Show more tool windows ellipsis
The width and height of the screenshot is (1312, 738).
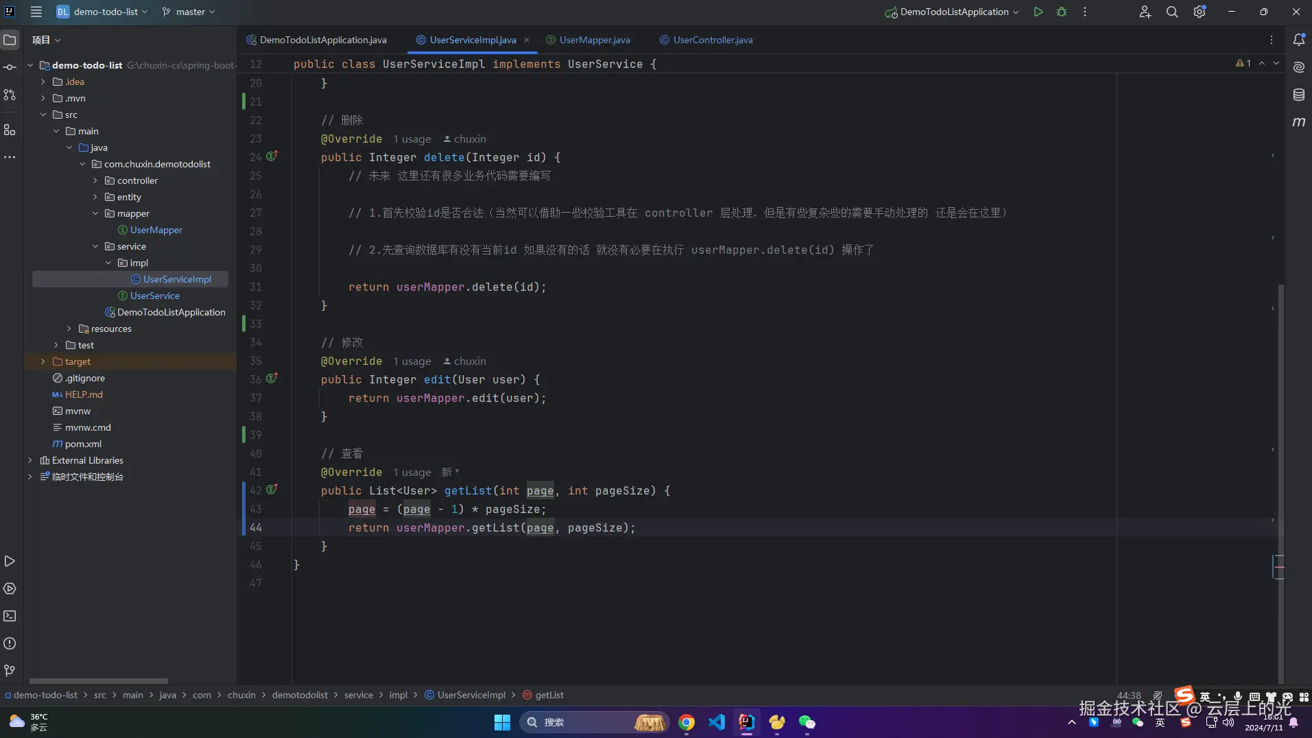[10, 157]
